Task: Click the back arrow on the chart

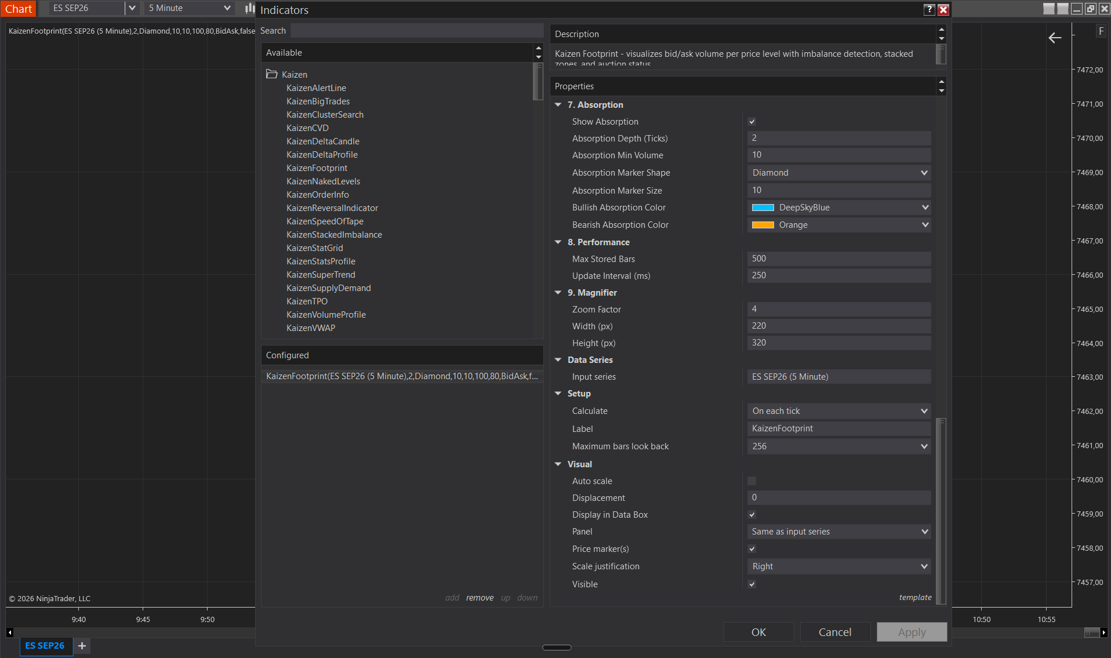Action: [1055, 38]
